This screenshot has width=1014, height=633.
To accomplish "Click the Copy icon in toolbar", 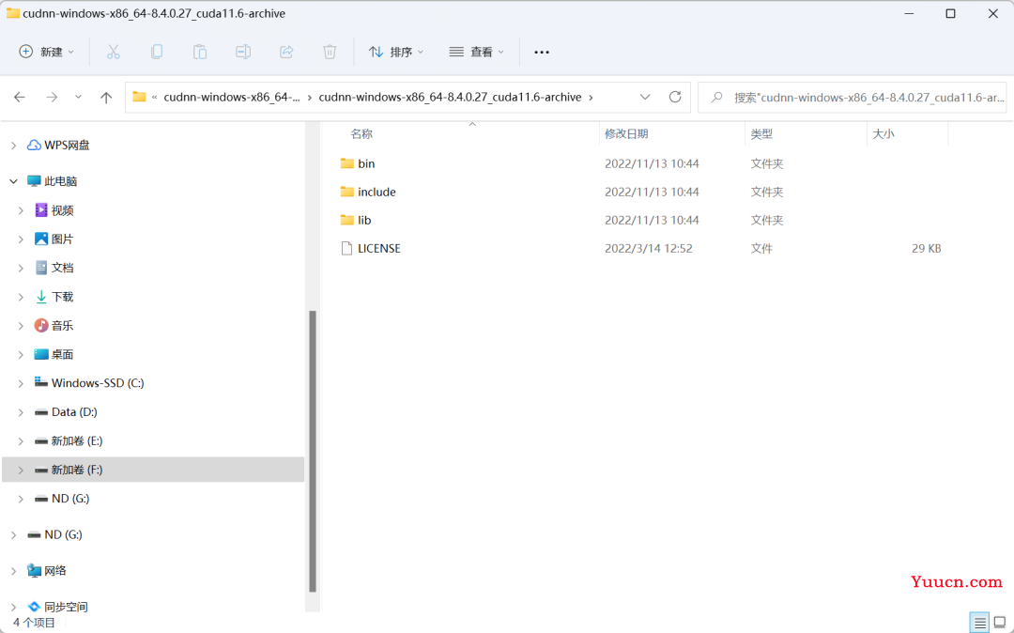I will click(x=157, y=52).
